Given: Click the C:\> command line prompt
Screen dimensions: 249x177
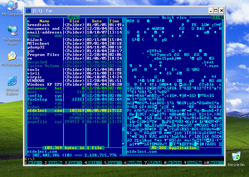Looking at the screenshot, I should (x=30, y=159).
